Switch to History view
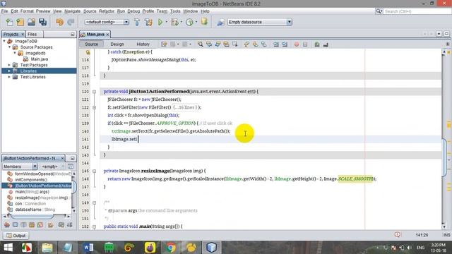 (x=143, y=44)
